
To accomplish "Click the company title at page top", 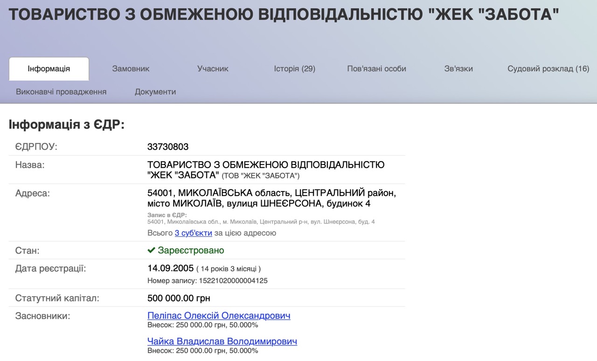I will click(284, 15).
